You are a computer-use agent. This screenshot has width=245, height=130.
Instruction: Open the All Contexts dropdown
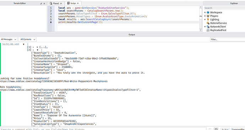coord(27,39)
